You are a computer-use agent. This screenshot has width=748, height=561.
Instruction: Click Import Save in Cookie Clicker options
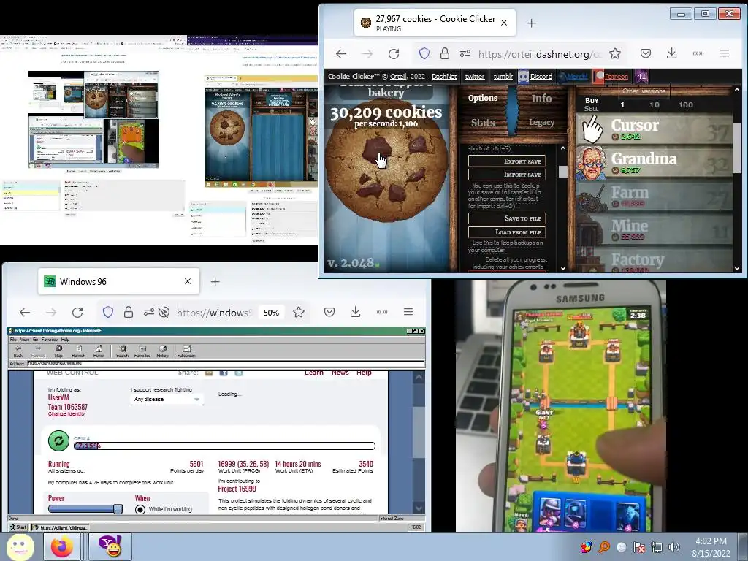click(x=507, y=175)
